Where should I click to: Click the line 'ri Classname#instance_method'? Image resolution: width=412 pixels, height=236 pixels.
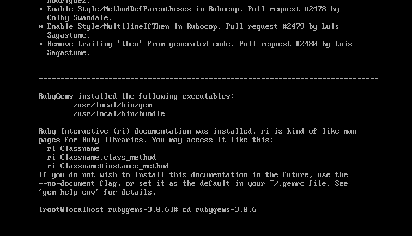tap(108, 166)
